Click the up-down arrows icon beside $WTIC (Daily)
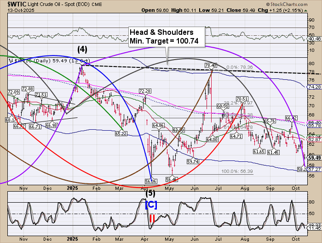 point(10,60)
